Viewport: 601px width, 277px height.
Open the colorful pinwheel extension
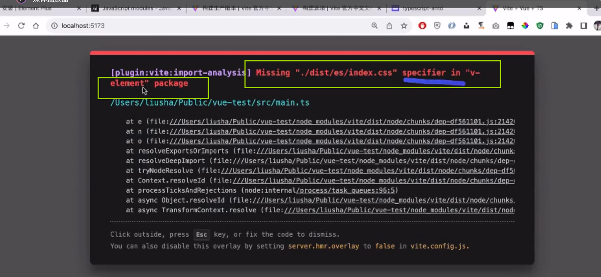tap(525, 25)
